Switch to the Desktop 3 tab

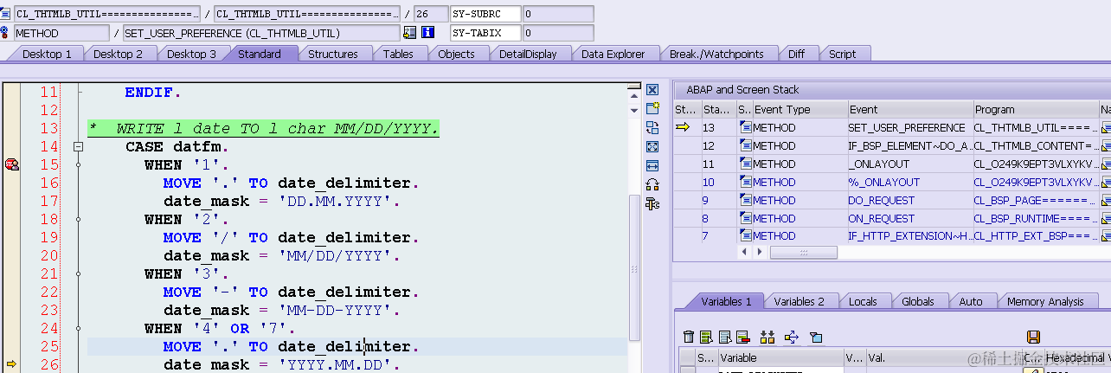[x=191, y=54]
